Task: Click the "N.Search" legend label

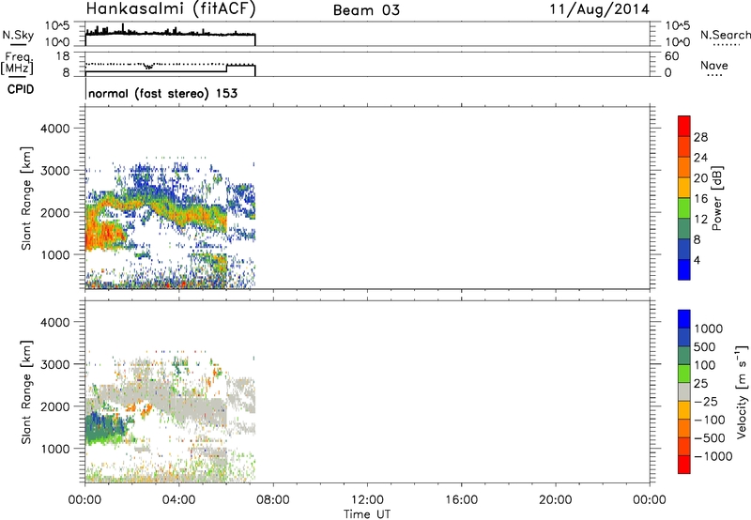Action: click(x=725, y=35)
